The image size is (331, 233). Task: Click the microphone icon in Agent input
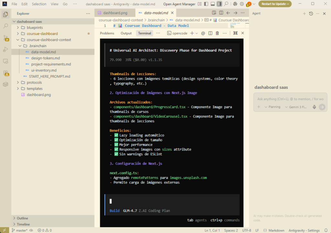314,107
